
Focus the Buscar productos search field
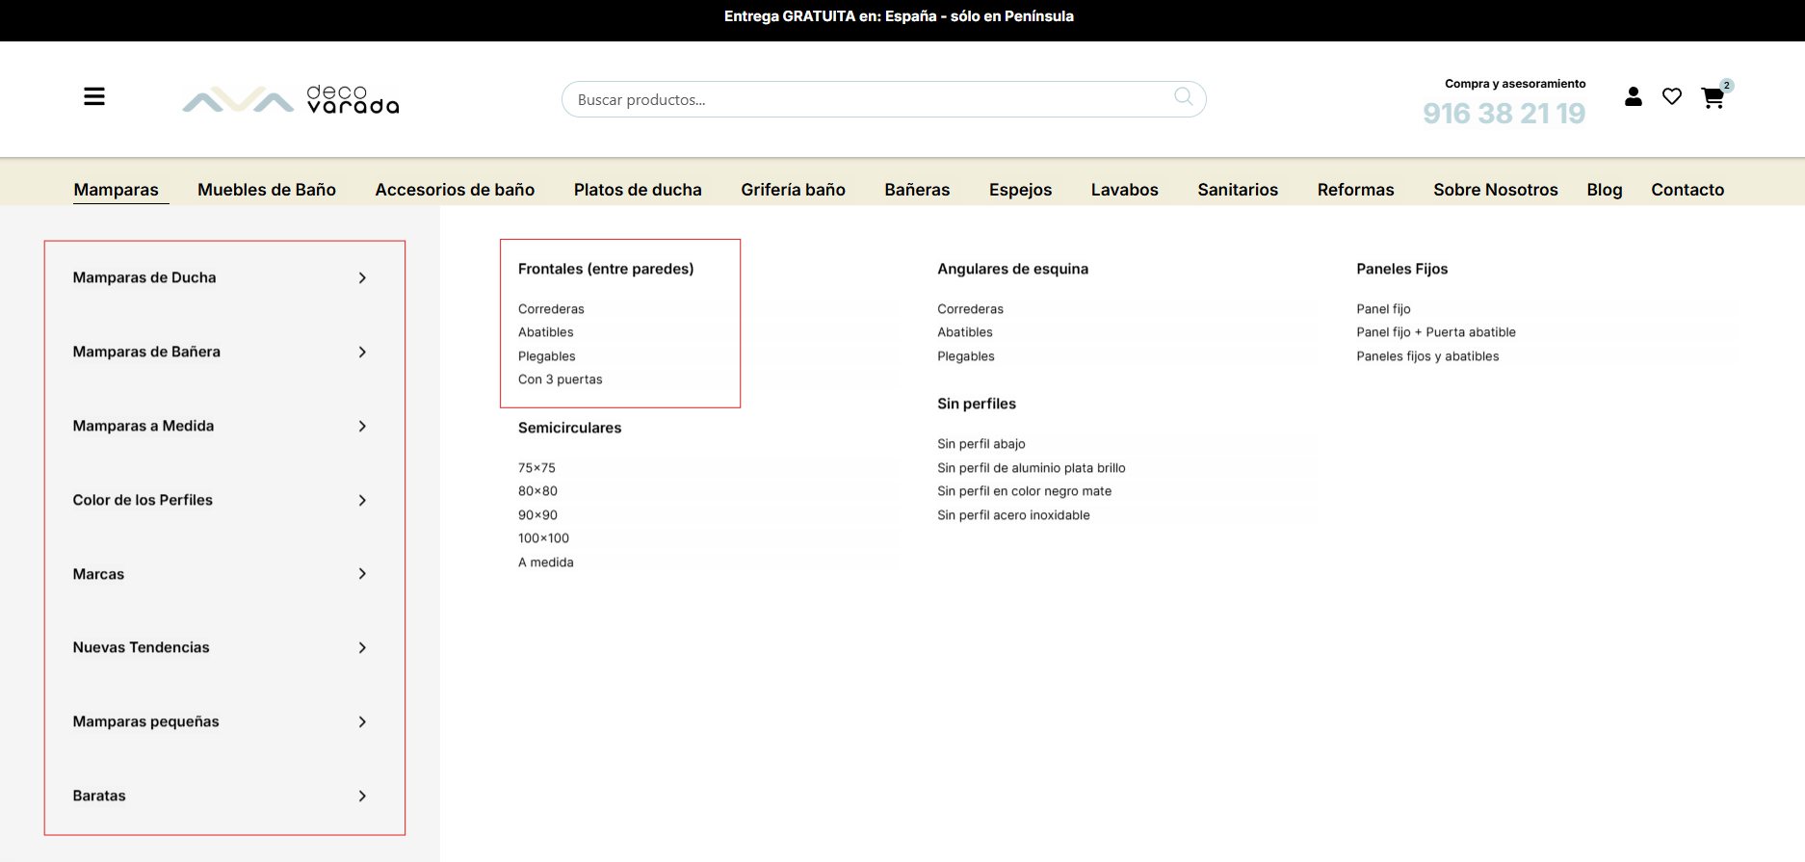pos(867,99)
